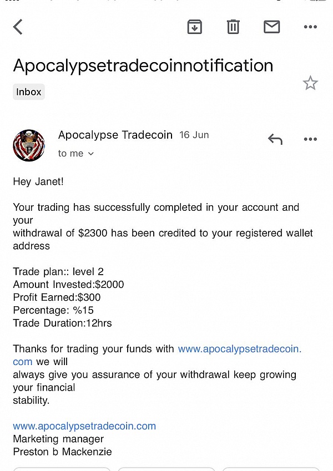Viewport: 333px width, 471px height.
Task: Tap the partially visible bottom-middle action button
Action: point(166,469)
